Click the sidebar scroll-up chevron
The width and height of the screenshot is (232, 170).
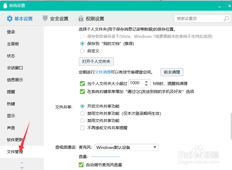22,163
